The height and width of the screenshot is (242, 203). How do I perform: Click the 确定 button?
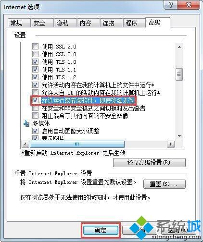101,230
